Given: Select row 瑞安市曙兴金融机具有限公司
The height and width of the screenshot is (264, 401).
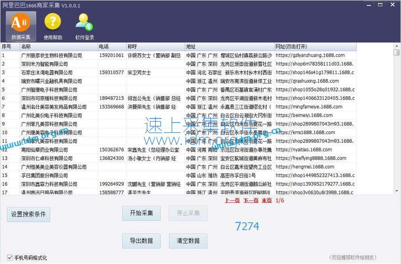Looking at the screenshot, I should [178, 81].
